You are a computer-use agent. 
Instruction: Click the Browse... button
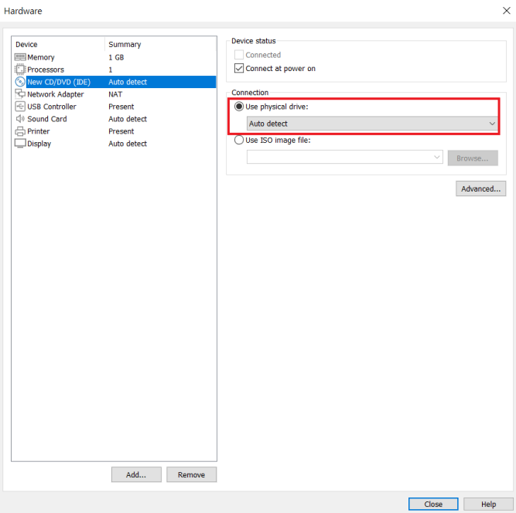[x=473, y=158]
